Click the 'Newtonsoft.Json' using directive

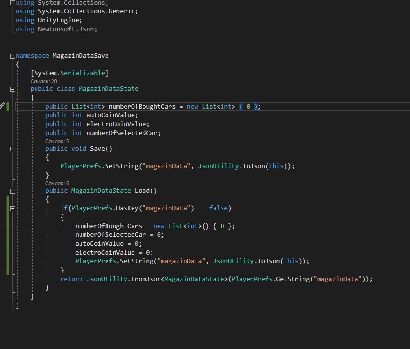[x=66, y=29]
